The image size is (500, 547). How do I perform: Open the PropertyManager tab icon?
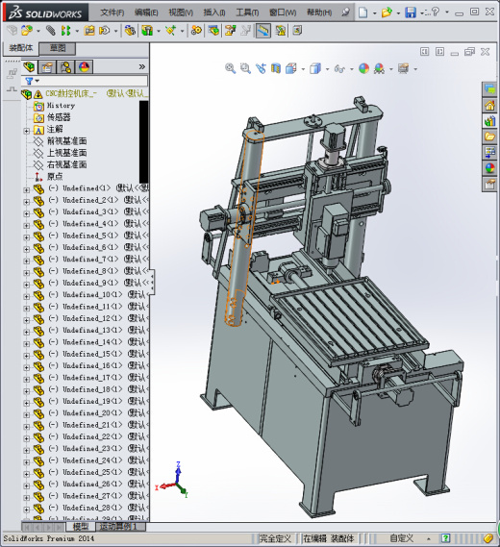47,66
